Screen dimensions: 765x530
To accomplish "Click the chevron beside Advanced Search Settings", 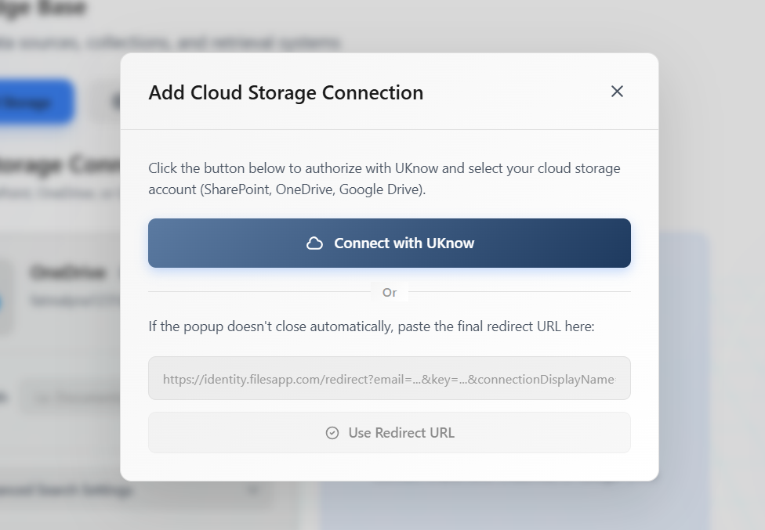I will [x=252, y=489].
